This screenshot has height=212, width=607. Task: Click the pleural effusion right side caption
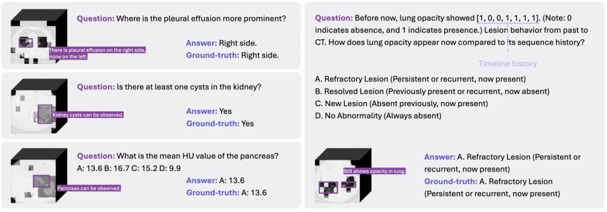tap(97, 54)
